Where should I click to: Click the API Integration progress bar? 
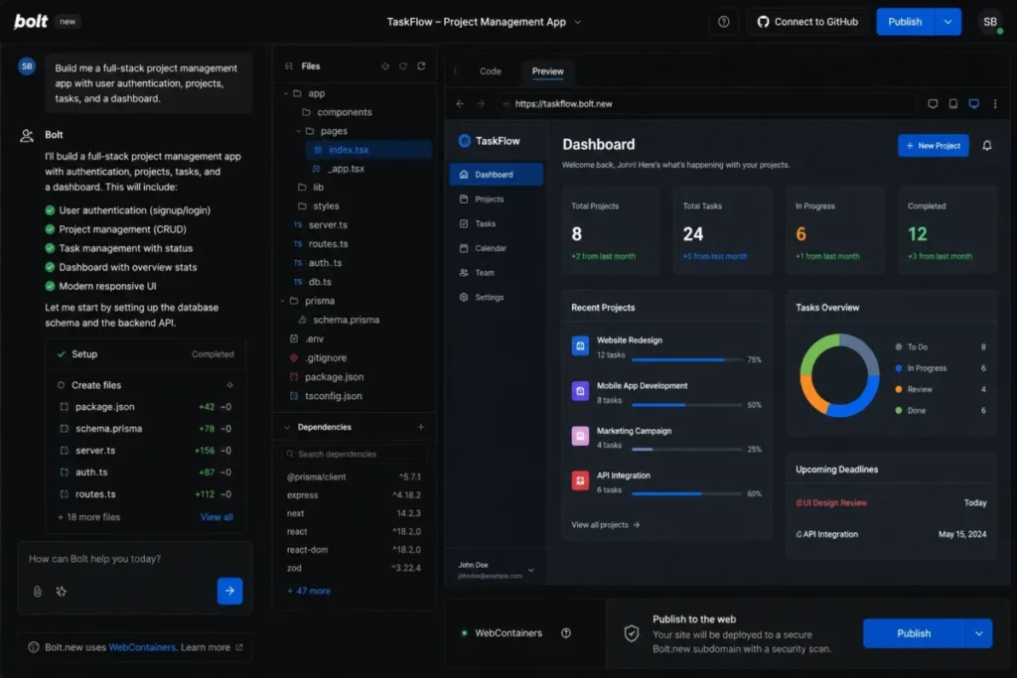[687, 494]
